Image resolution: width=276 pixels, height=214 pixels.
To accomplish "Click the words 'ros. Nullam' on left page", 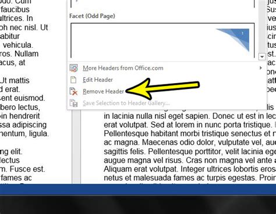I will point(19,53).
